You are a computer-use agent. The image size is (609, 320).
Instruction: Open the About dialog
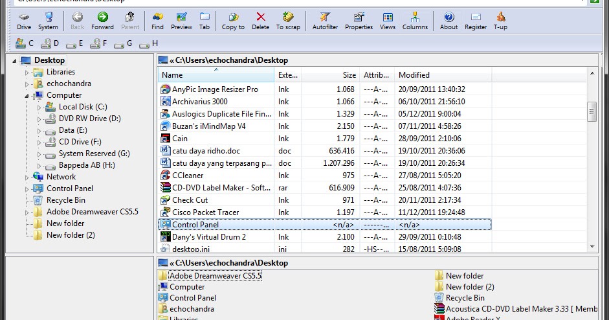[x=448, y=21]
